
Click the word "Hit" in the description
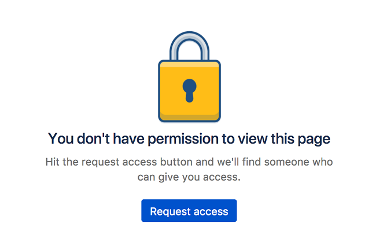click(x=53, y=161)
